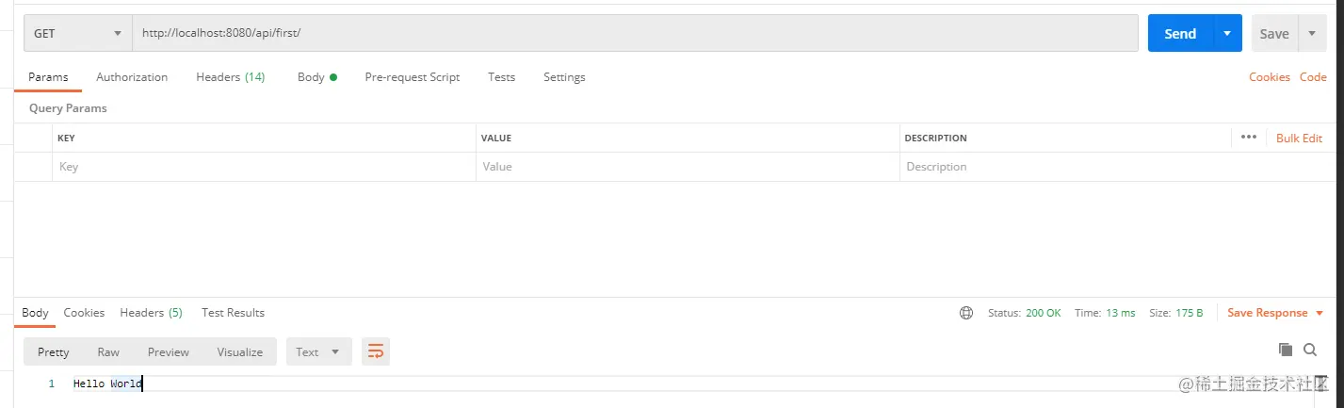Screen dimensions: 1344x408
Task: Open the Test Results tab
Action: [233, 313]
